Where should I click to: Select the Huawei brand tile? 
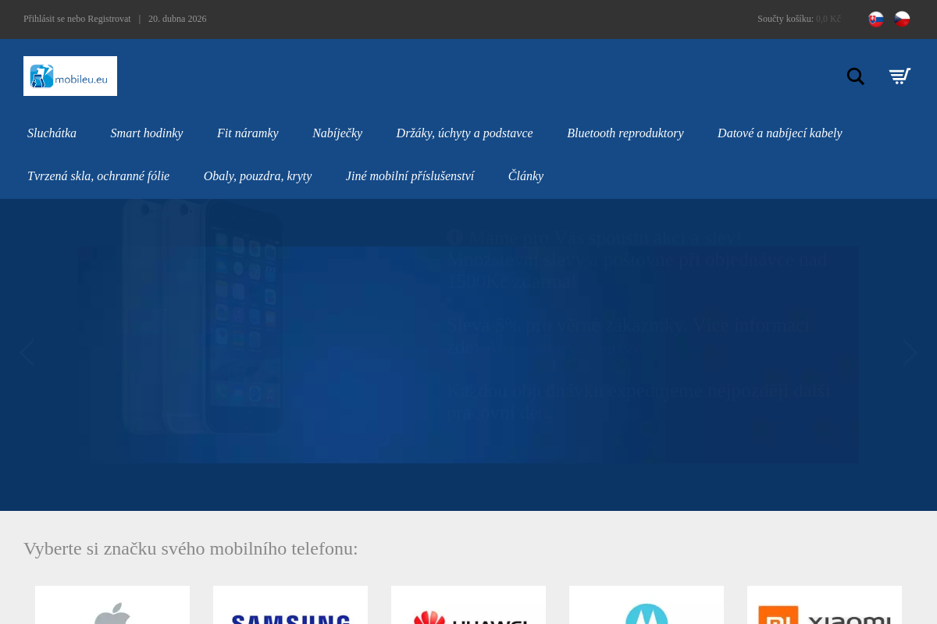pos(468,605)
